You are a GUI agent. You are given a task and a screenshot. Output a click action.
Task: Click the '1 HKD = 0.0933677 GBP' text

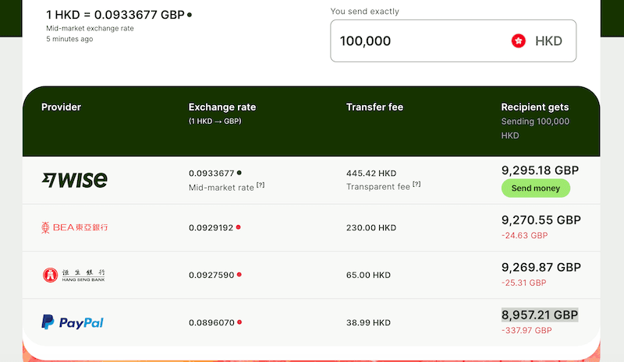pos(115,15)
